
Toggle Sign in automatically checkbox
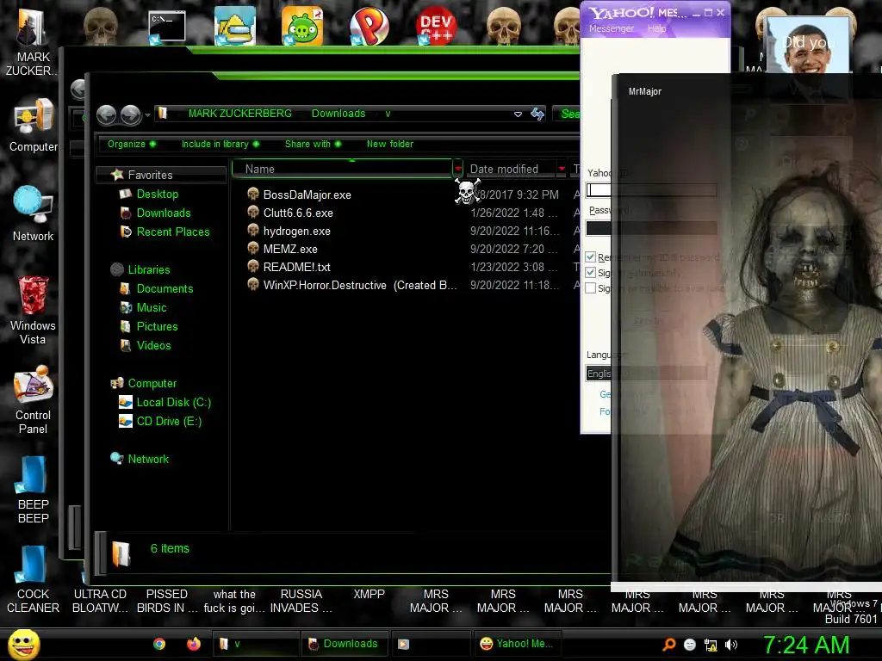[x=591, y=273]
